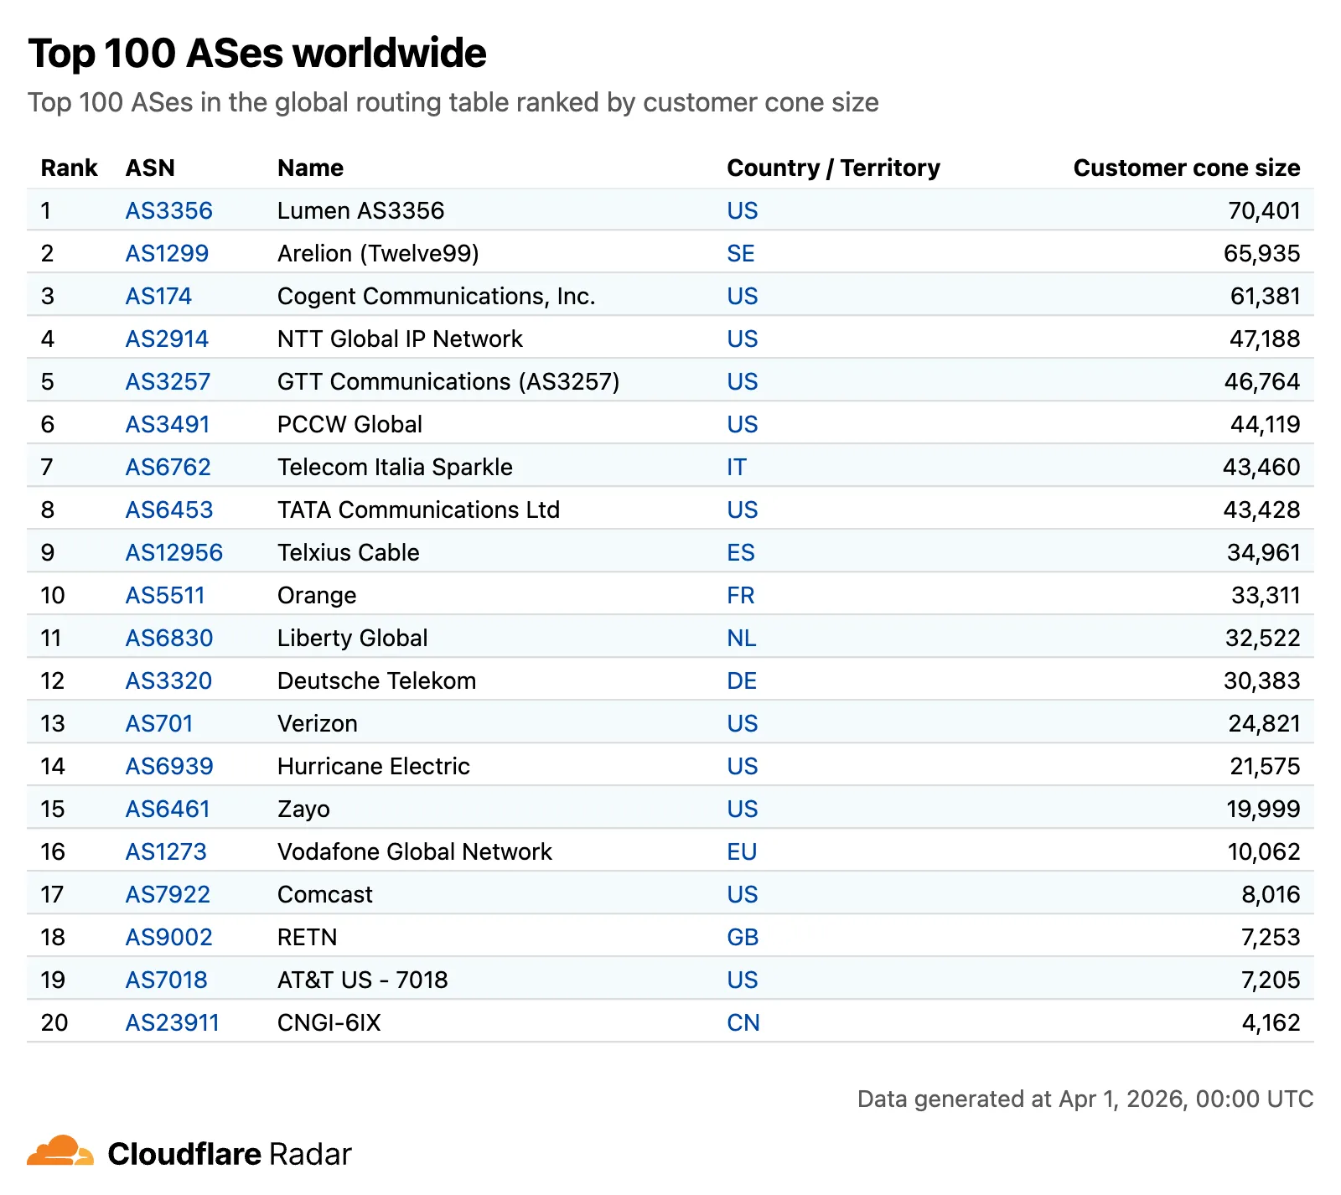Open the AS6830 Liberty Global link
Viewport: 1341px width, 1195px height.
[168, 638]
